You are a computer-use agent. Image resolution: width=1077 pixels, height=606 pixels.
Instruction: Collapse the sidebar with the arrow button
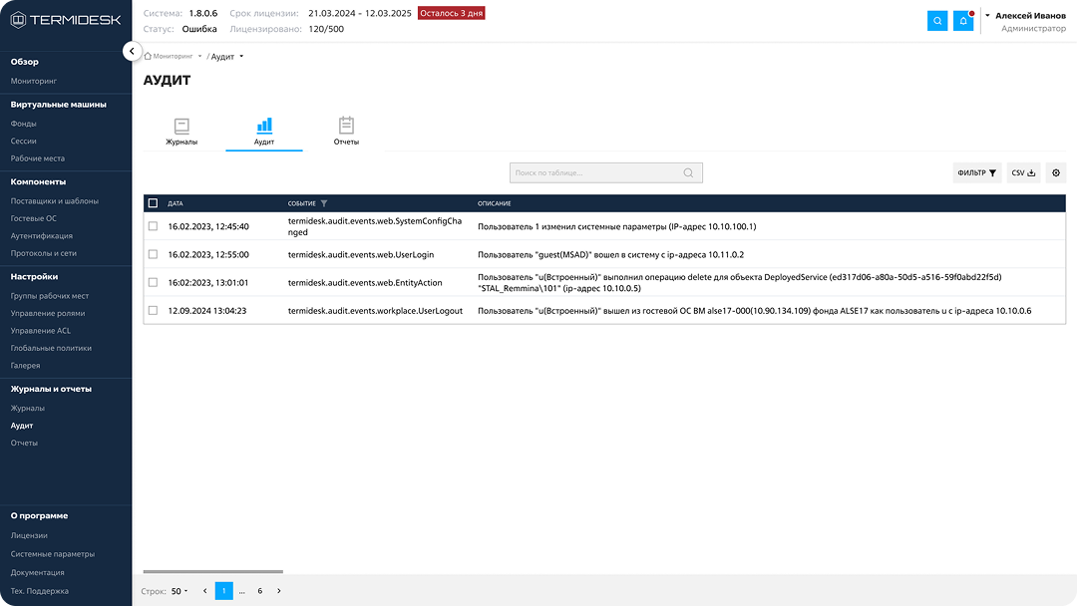(132, 51)
